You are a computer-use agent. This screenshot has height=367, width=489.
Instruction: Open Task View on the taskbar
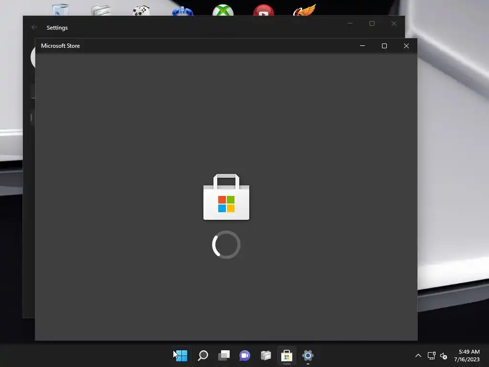click(224, 355)
